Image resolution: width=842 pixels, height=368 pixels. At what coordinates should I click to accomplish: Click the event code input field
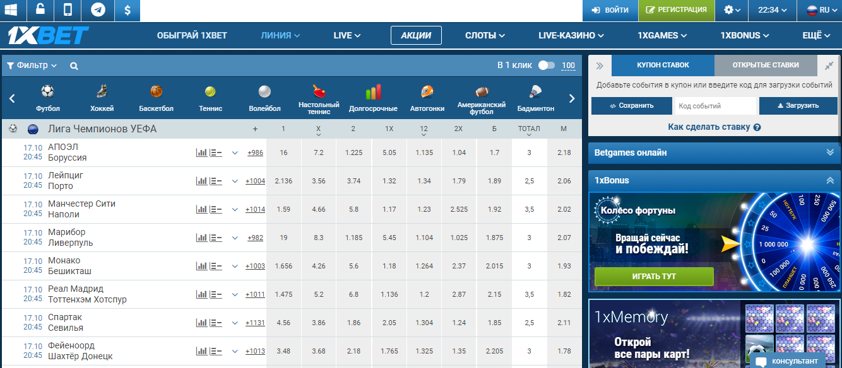point(715,106)
